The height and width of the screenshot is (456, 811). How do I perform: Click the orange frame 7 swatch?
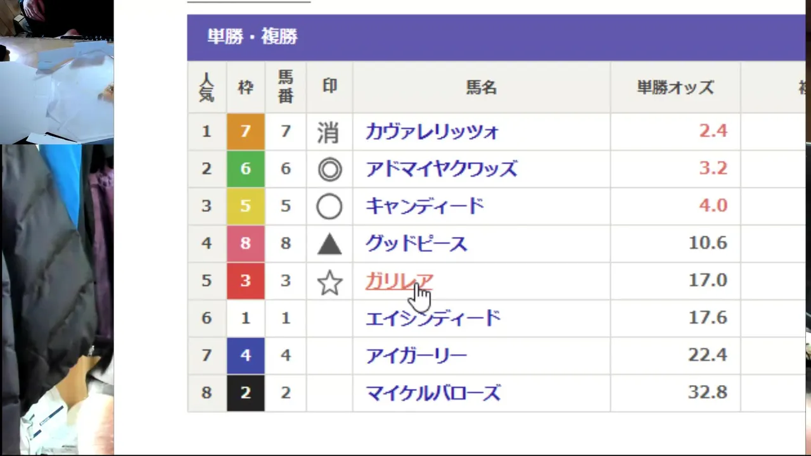point(245,132)
